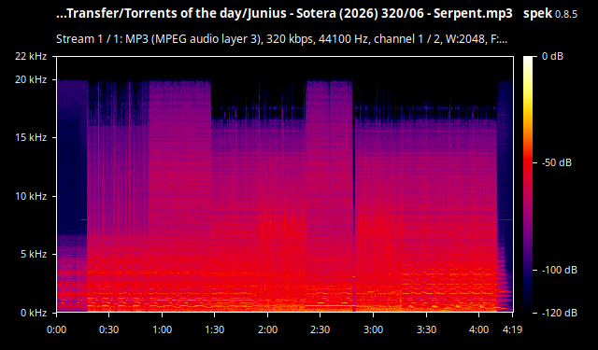This screenshot has height=350, width=598.
Task: Click the 3:30 time axis label
Action: coord(426,329)
